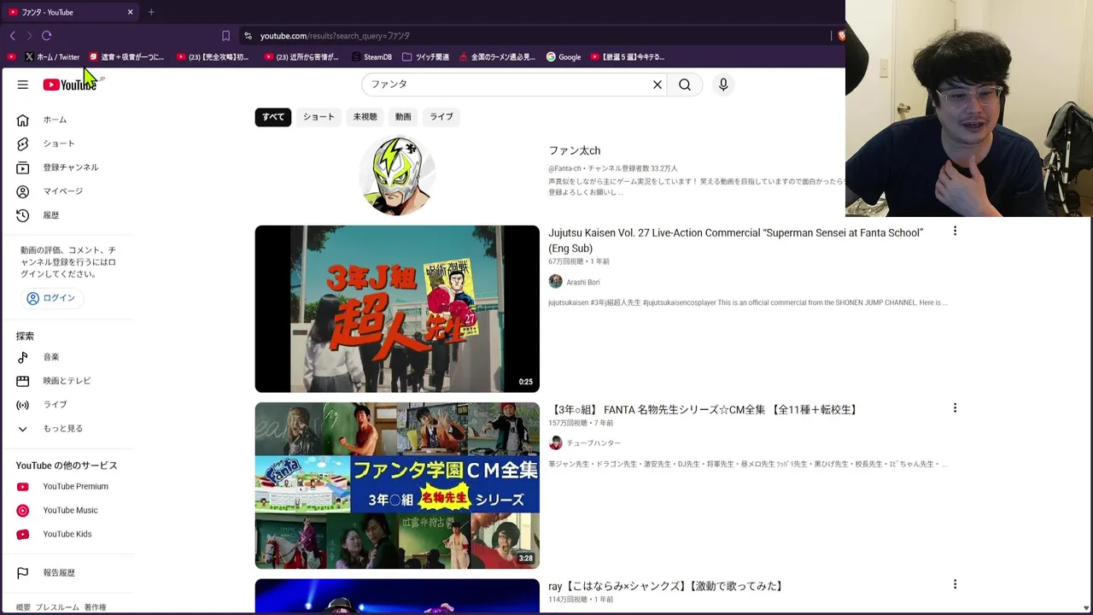Screen dimensions: 1093x615
Task: Open options menu for FANTA 名物先生 video
Action: [955, 408]
